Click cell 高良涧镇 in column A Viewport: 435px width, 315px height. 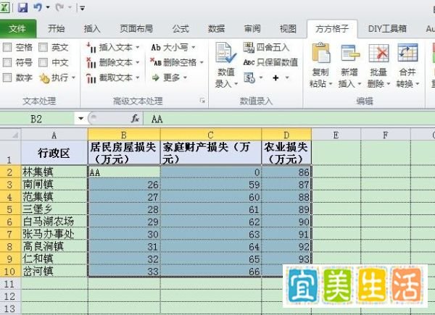click(54, 247)
